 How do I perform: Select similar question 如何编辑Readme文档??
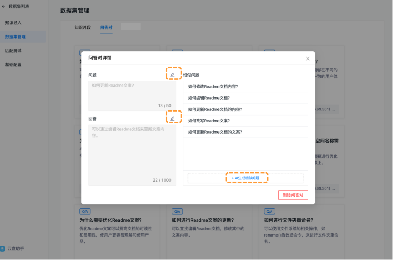tap(209, 98)
